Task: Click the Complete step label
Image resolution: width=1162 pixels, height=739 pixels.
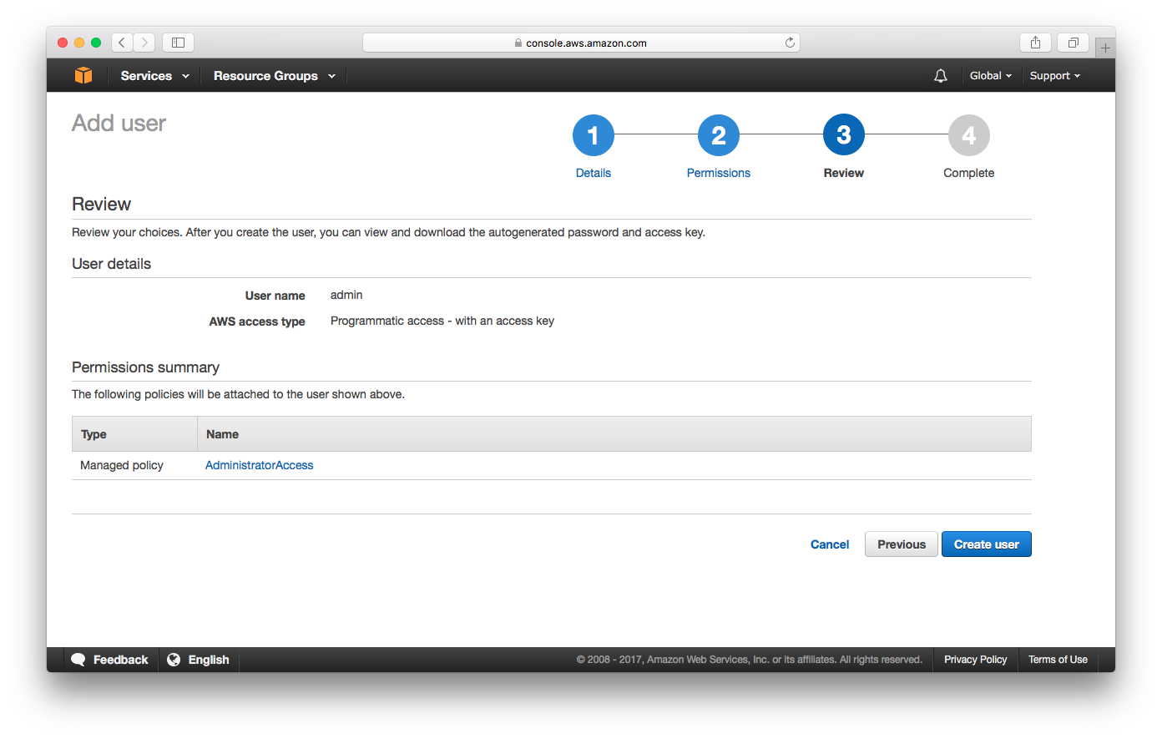Action: (x=969, y=173)
